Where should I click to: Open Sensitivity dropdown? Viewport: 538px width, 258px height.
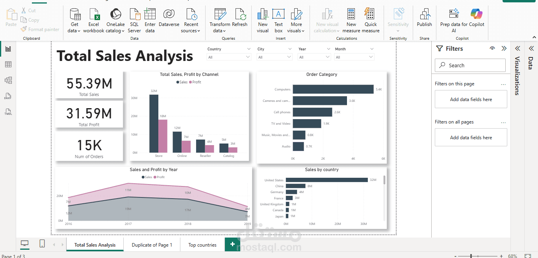[398, 20]
